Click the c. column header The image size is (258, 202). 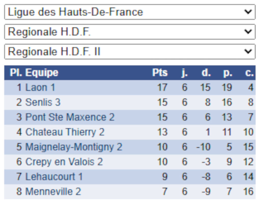249,73
